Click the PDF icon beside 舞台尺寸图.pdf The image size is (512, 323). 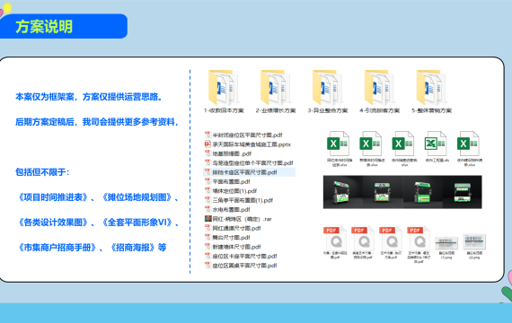[207, 237]
